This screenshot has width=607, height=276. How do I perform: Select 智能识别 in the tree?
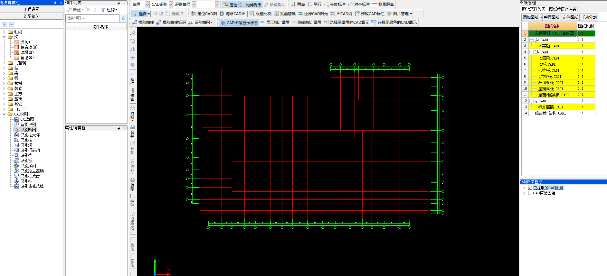pos(28,124)
